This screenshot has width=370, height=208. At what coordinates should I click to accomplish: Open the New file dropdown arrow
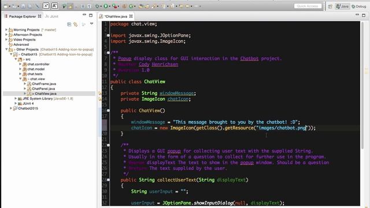10,6
